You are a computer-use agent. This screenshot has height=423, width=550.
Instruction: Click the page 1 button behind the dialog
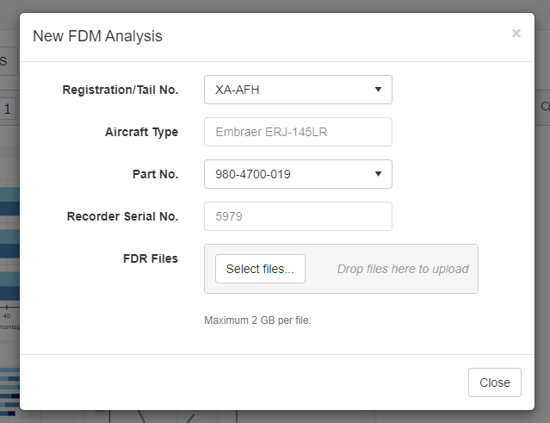tap(8, 109)
